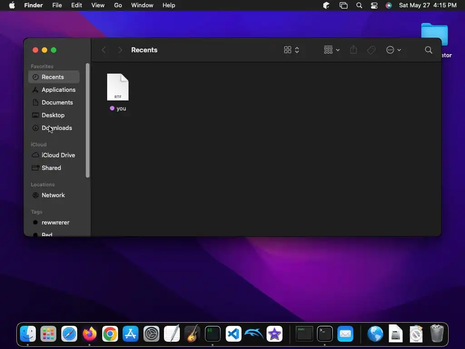Image resolution: width=465 pixels, height=349 pixels.
Task: Click the date and time in menu bar
Action: [428, 5]
